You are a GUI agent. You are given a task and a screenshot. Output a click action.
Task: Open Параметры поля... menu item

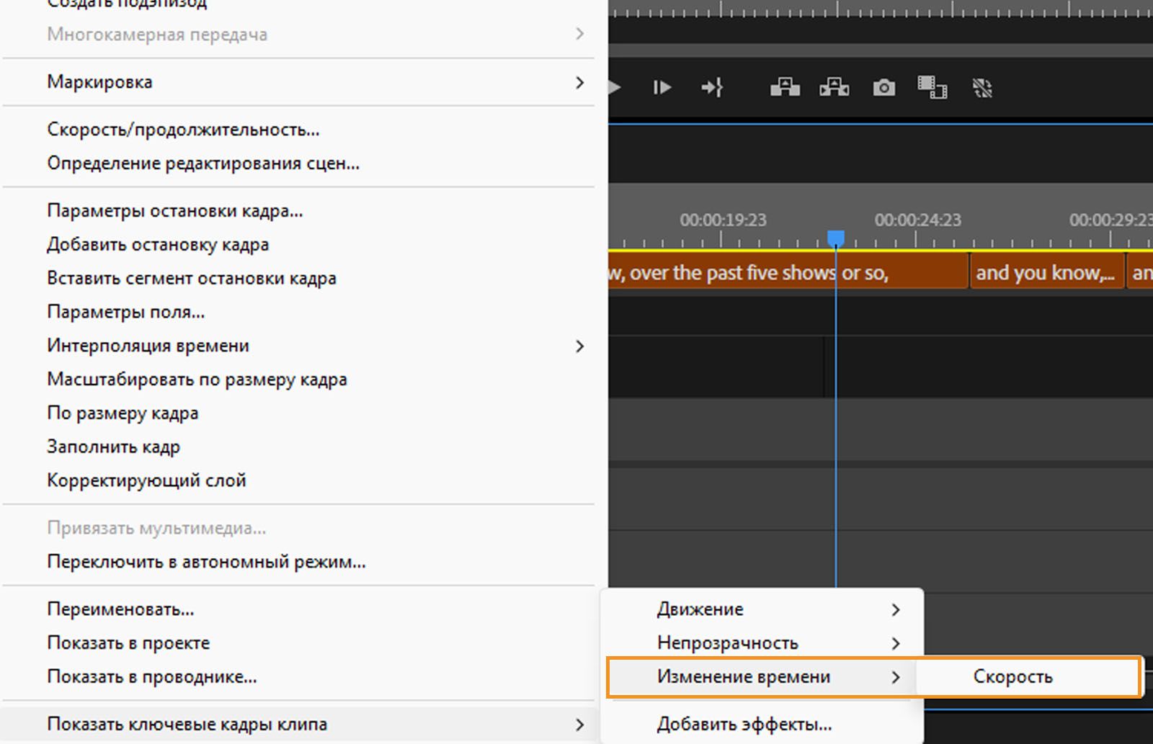pyautogui.click(x=298, y=312)
